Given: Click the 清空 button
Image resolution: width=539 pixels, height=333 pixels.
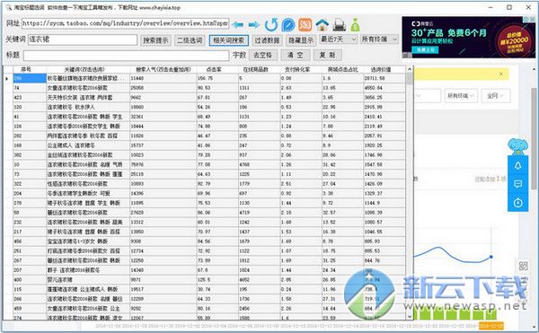Looking at the screenshot, I should coord(296,55).
